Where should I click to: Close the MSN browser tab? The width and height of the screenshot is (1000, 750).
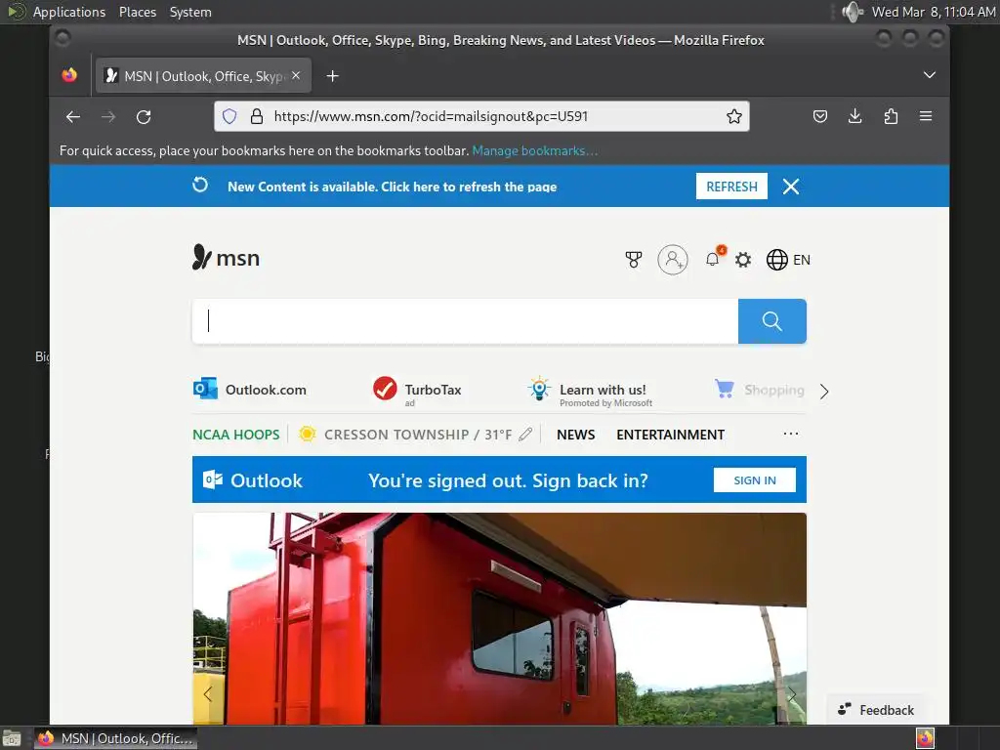point(296,75)
